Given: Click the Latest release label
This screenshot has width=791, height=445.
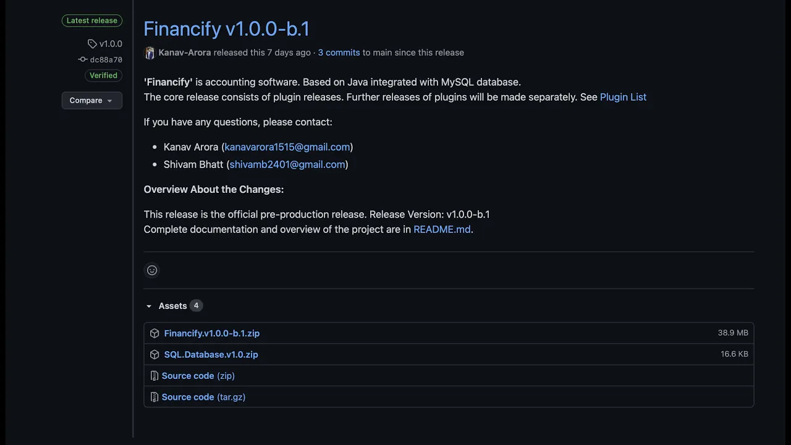Looking at the screenshot, I should (92, 20).
